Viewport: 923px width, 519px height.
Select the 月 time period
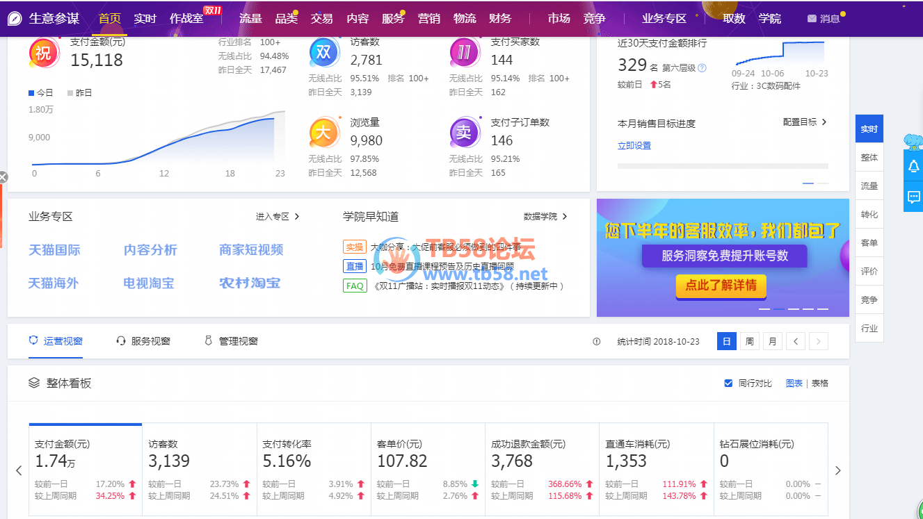(x=773, y=341)
